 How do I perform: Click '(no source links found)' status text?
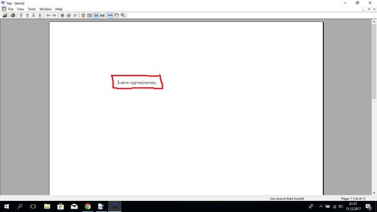287,198
